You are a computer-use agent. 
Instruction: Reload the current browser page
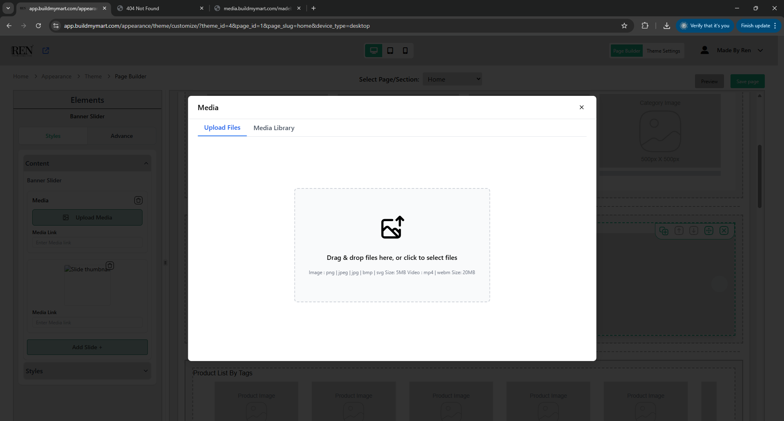(38, 26)
